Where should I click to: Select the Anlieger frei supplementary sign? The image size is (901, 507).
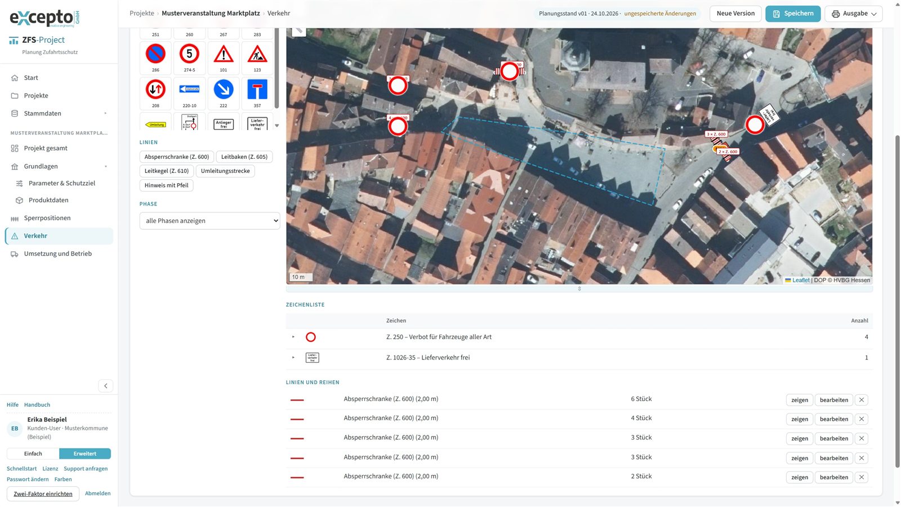coord(224,122)
